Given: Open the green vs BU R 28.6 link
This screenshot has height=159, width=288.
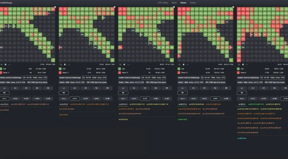Looking at the screenshot, I should pos(182,119).
